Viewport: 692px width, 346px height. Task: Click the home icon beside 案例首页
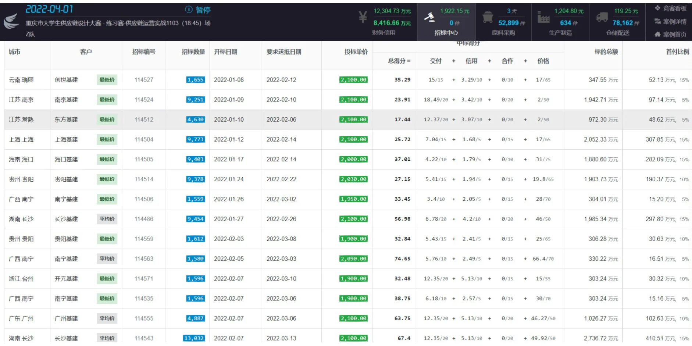[x=658, y=34]
